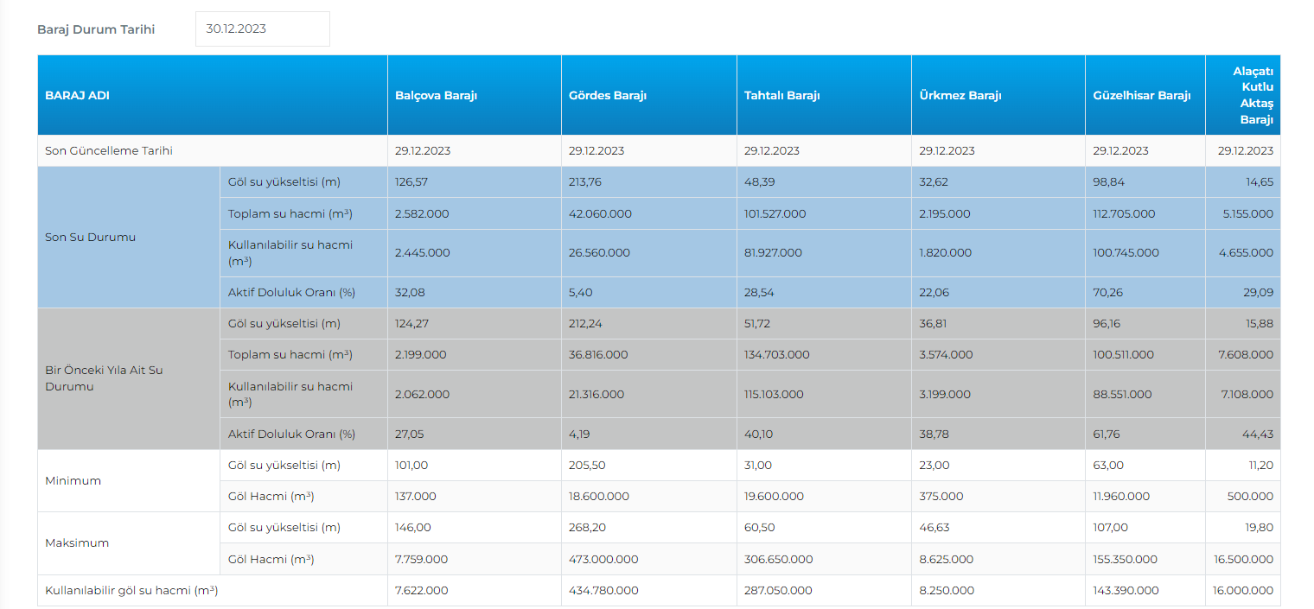Viewport: 1314px width, 609px height.
Task: Select the Kullanılabilir göl su hacmi row label
Action: [x=131, y=591]
